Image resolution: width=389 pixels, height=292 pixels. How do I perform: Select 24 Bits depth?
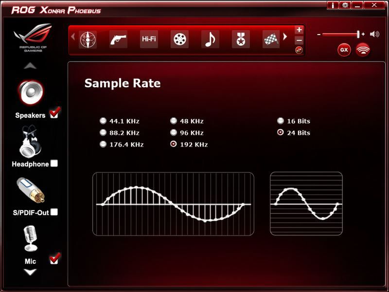(x=281, y=132)
